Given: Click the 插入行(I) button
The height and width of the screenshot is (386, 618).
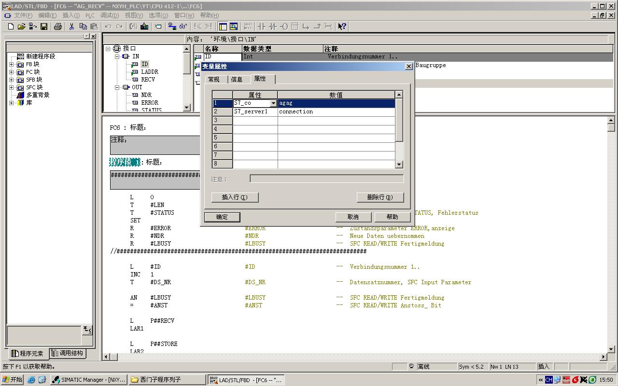Looking at the screenshot, I should click(235, 197).
